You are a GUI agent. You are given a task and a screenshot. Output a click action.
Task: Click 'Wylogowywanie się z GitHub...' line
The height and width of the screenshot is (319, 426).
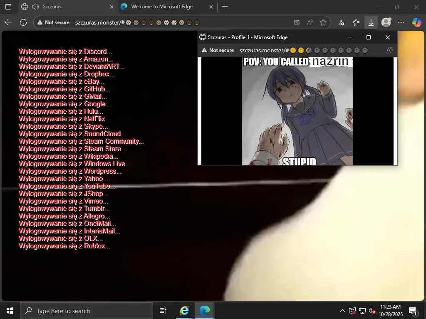64,89
